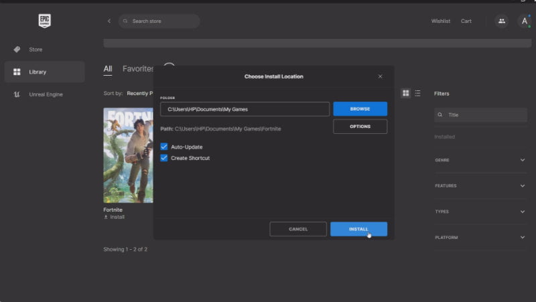Image resolution: width=536 pixels, height=302 pixels.
Task: Click the Path: Fortnite install path text
Action: [220, 129]
